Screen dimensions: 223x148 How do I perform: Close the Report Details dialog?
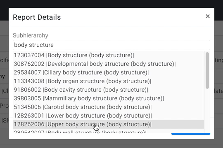coord(208,16)
